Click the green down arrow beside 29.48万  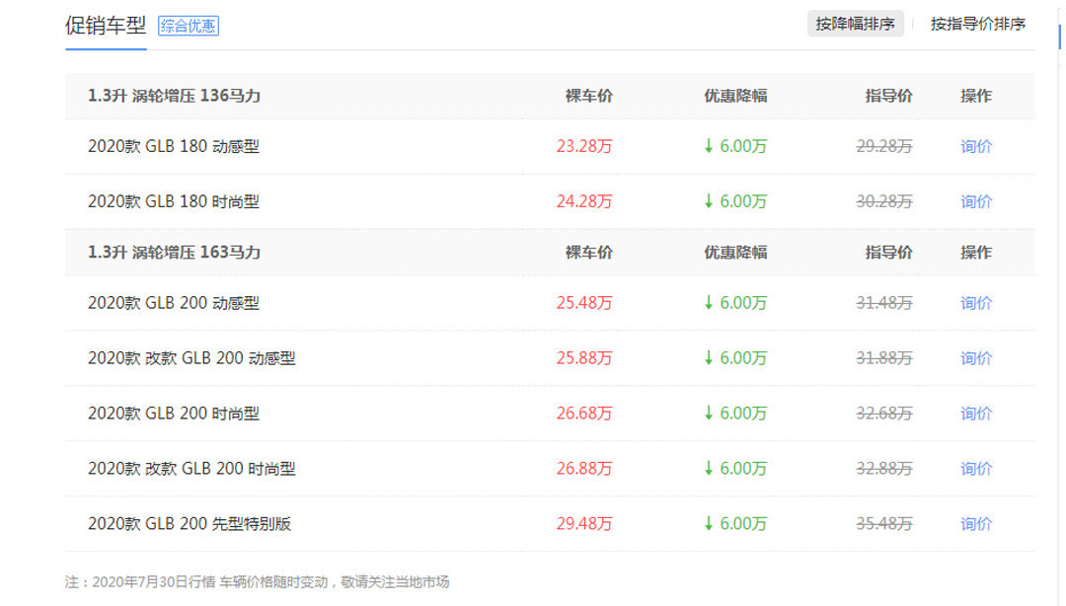708,524
